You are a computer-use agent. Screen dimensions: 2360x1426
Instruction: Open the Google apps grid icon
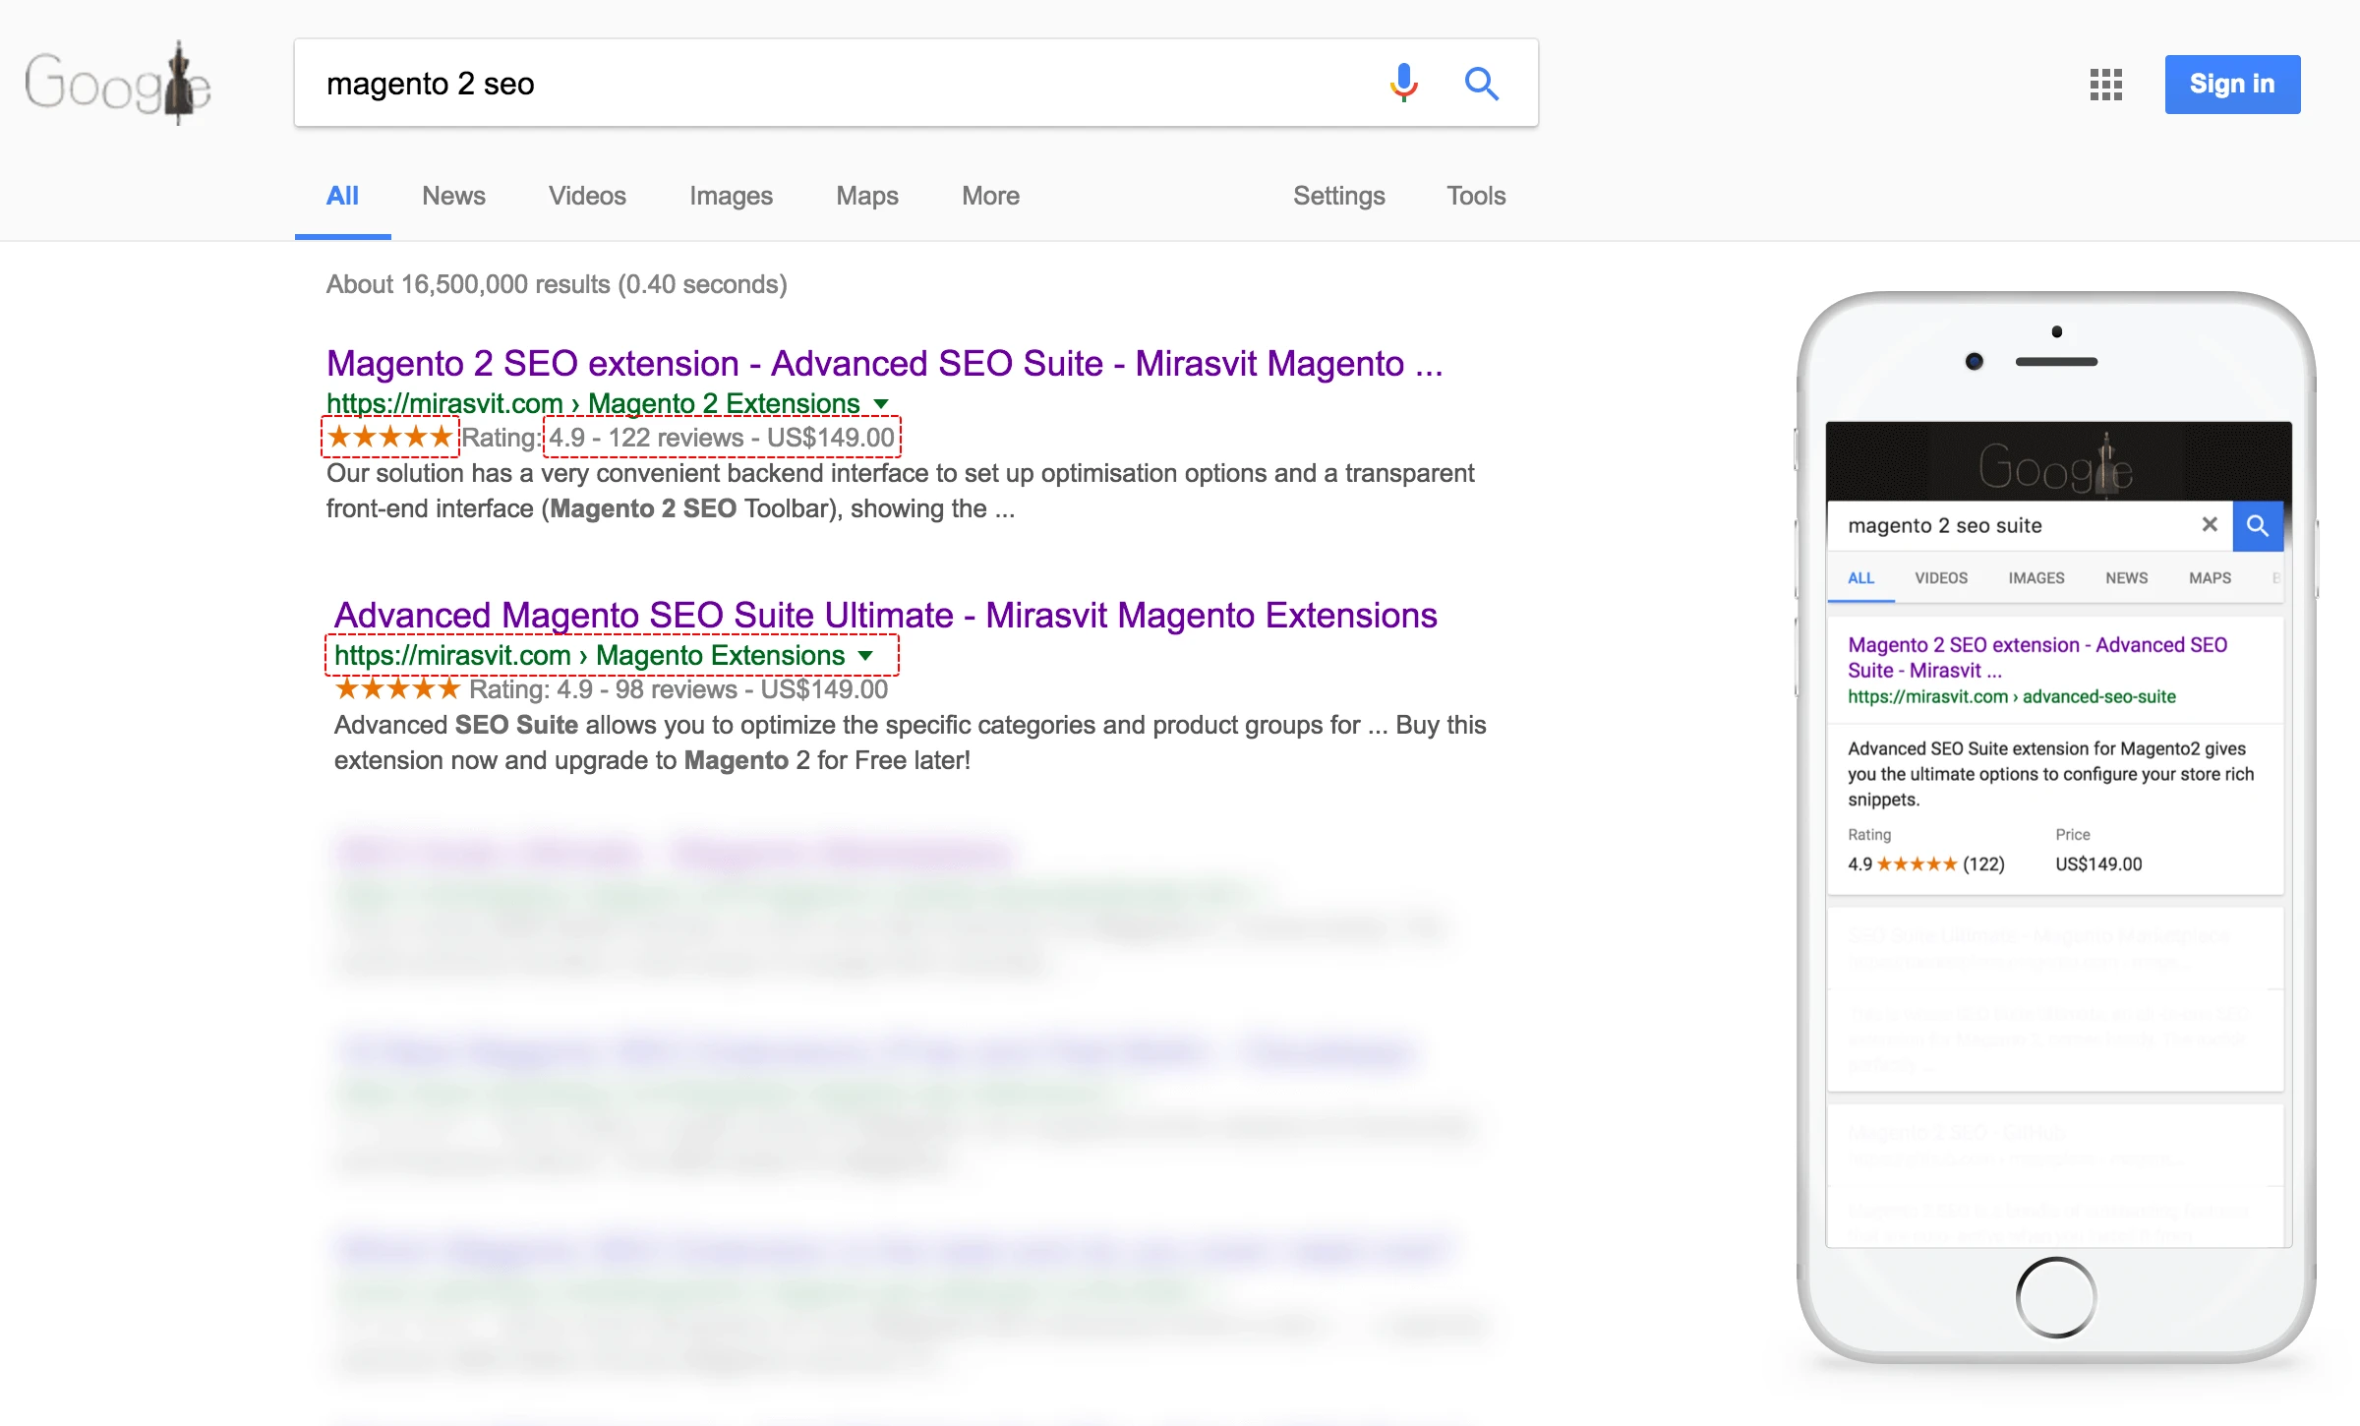2105,85
